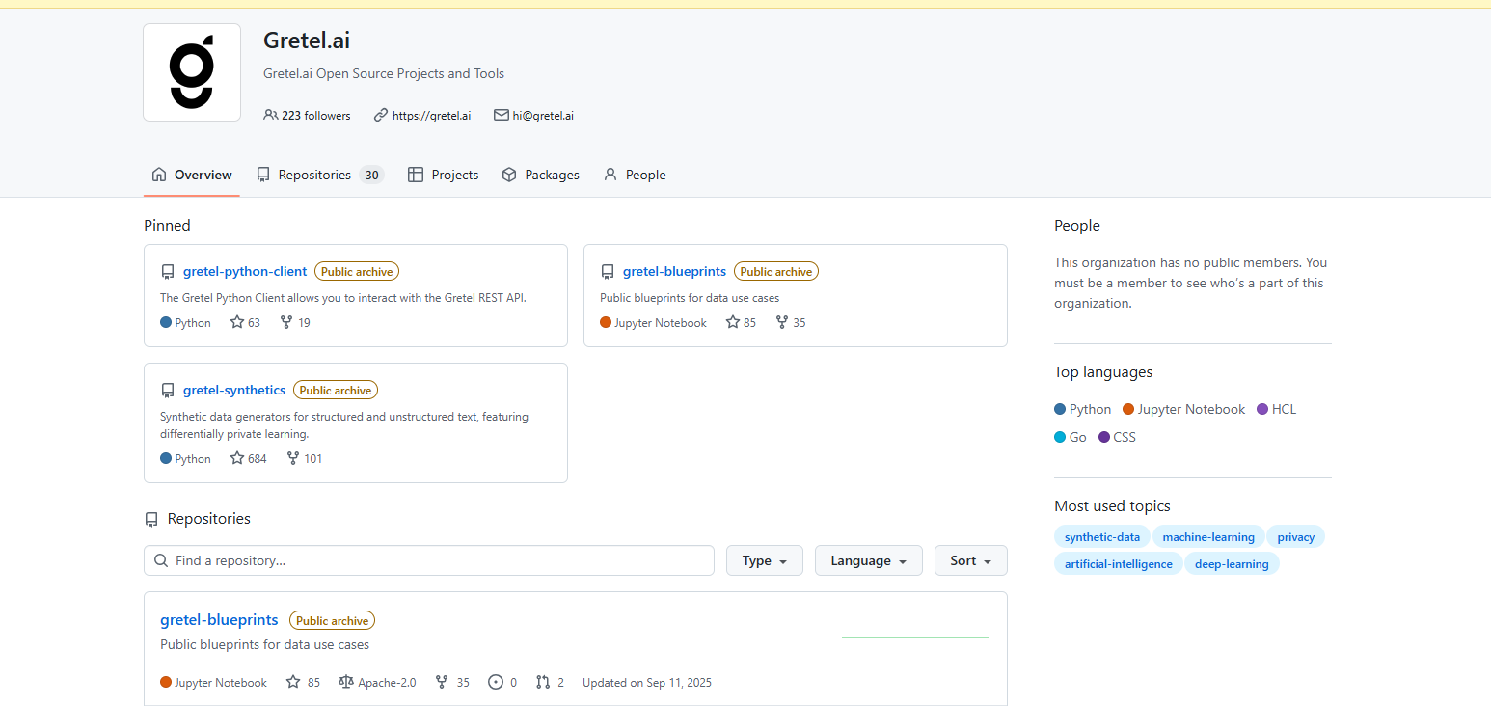1491x706 pixels.
Task: Click the package cube icon in Packages tab
Action: point(509,175)
